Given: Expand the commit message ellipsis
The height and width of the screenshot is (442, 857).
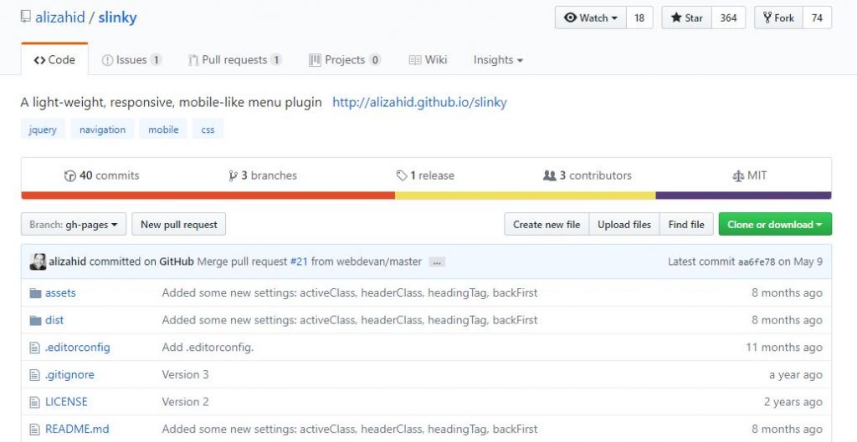Looking at the screenshot, I should pyautogui.click(x=437, y=262).
